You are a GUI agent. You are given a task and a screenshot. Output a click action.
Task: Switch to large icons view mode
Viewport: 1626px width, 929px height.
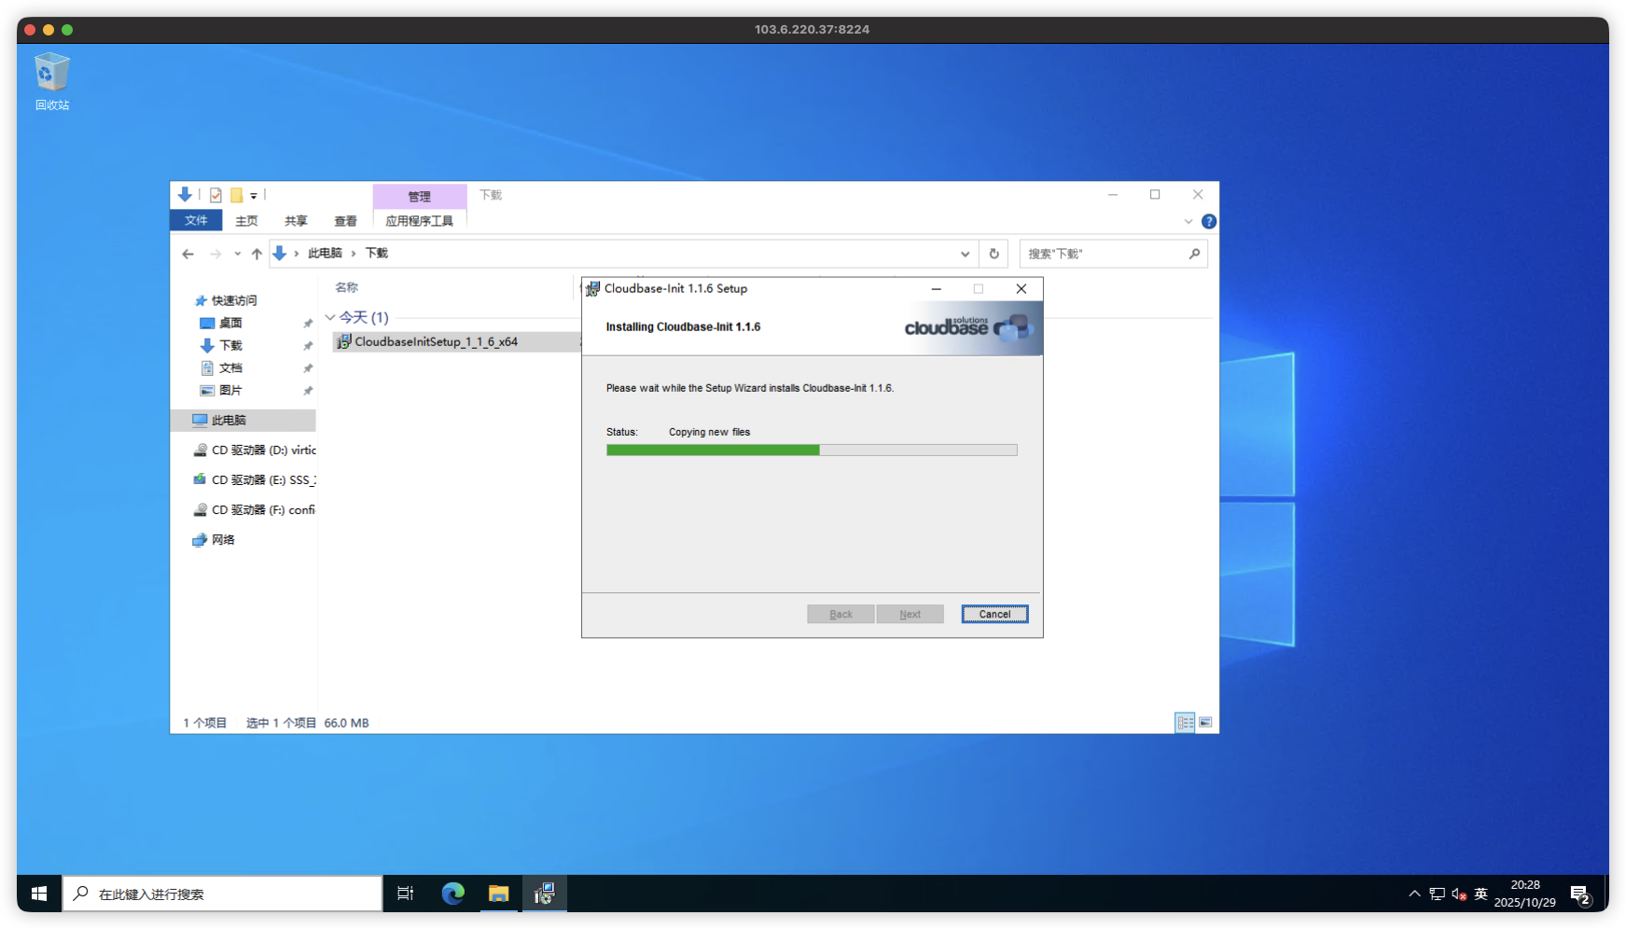click(1205, 723)
